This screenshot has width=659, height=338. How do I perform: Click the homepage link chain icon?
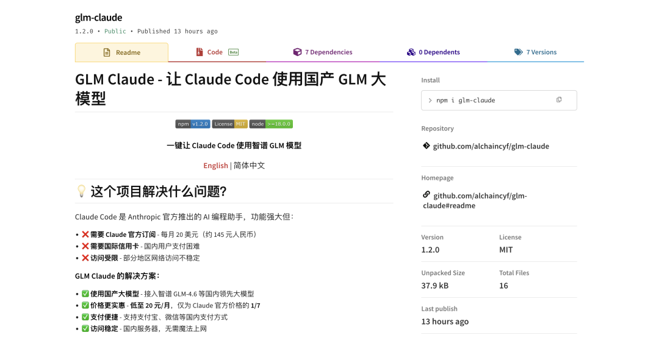tap(426, 195)
